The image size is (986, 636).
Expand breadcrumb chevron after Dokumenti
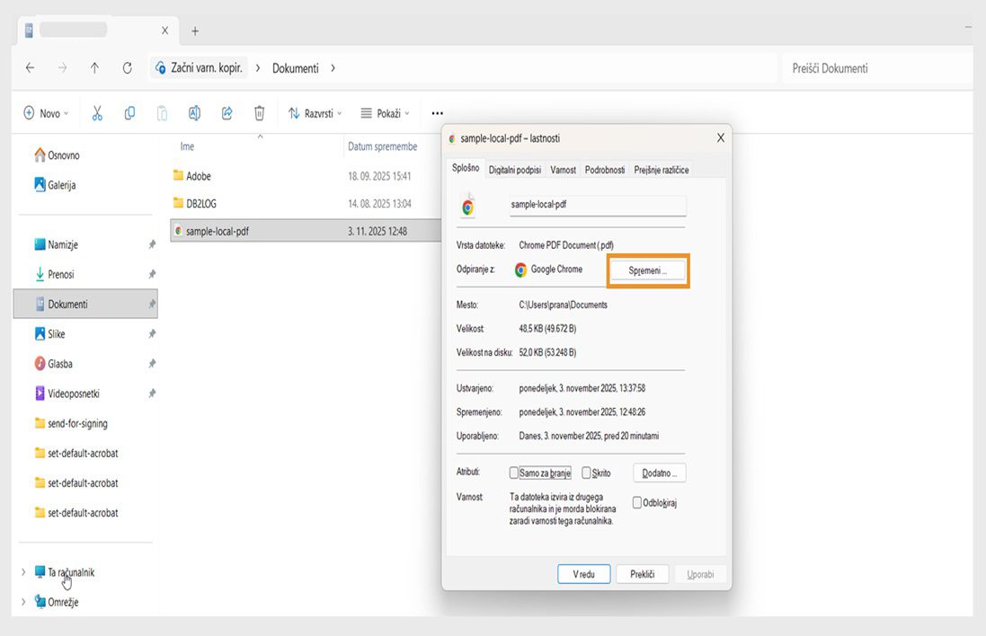pos(333,68)
